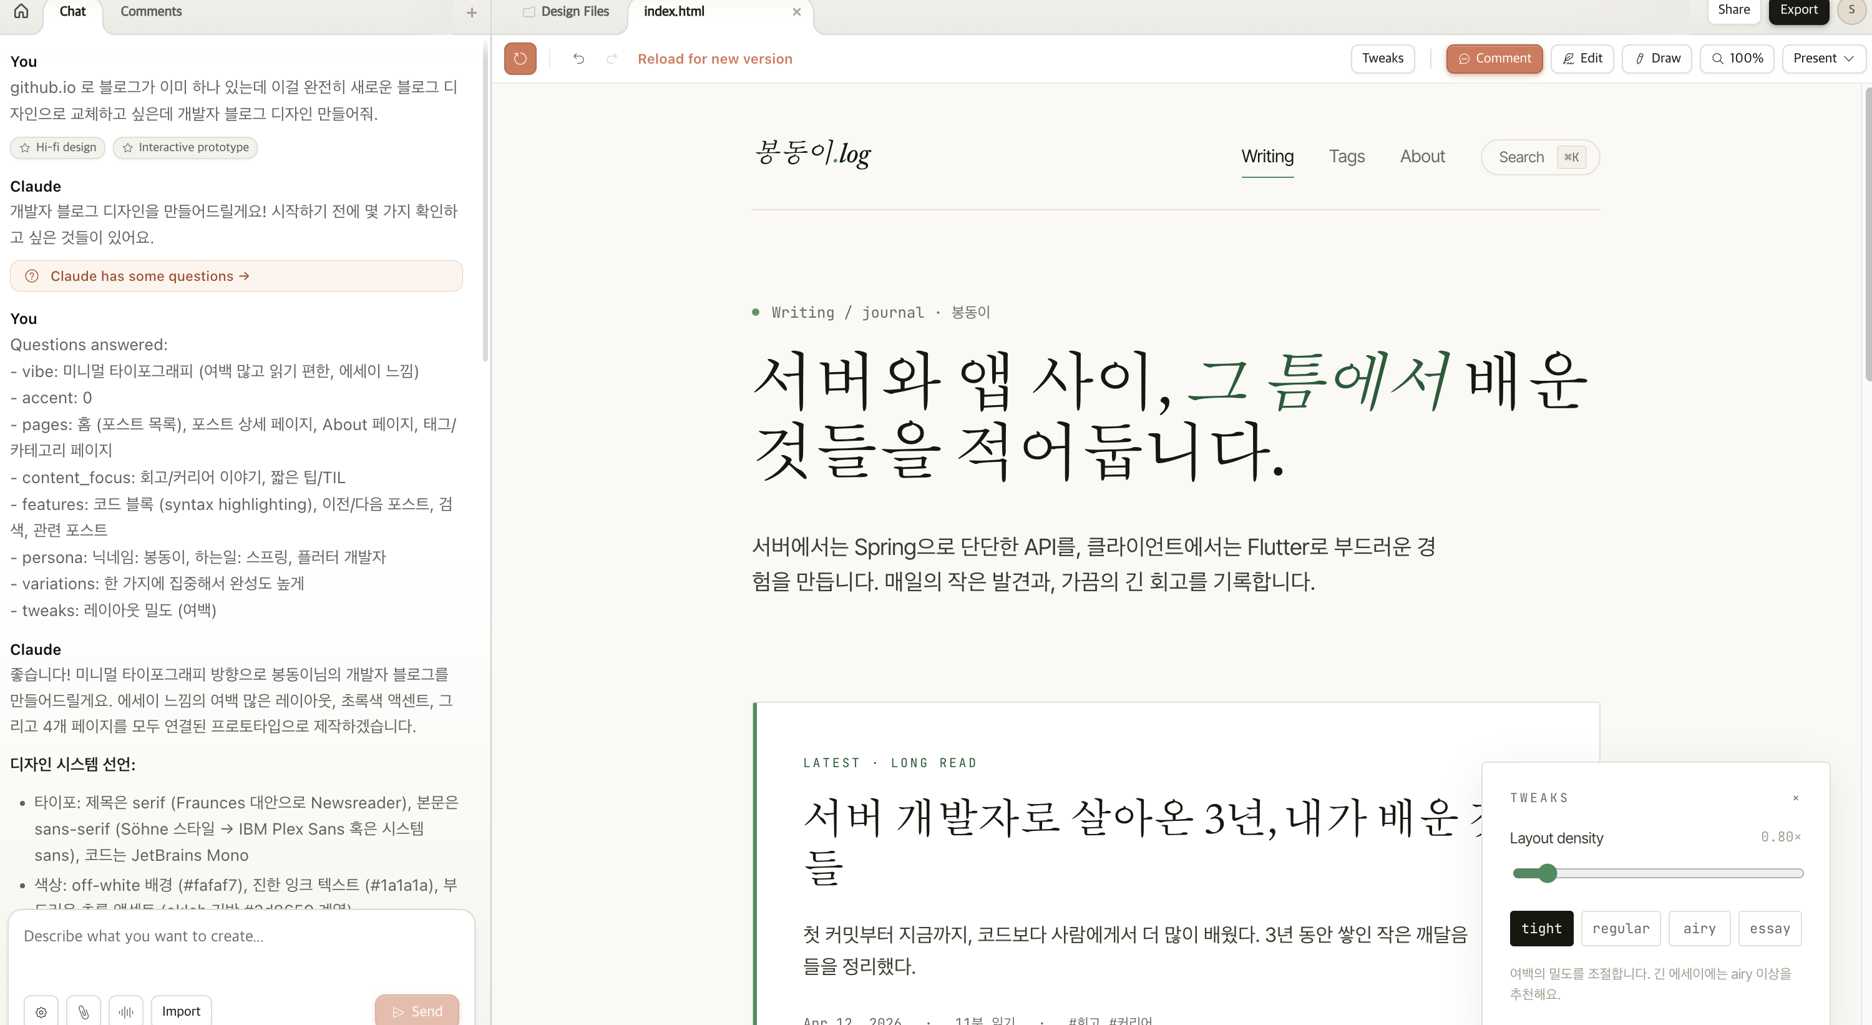This screenshot has height=1025, width=1872.
Task: Switch to the Chat tab
Action: click(72, 12)
